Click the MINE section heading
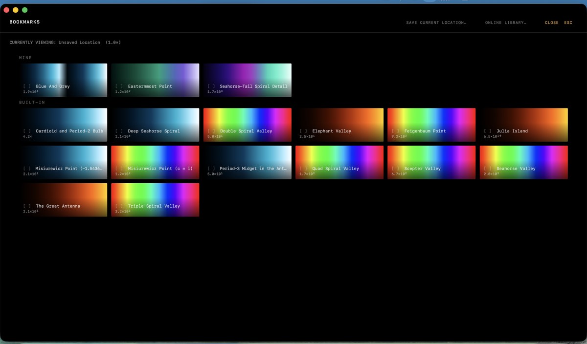 (25, 58)
